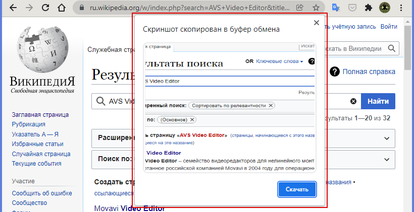The height and width of the screenshot is (212, 414).
Task: Open the Chrome profile avatar
Action: 384,8
